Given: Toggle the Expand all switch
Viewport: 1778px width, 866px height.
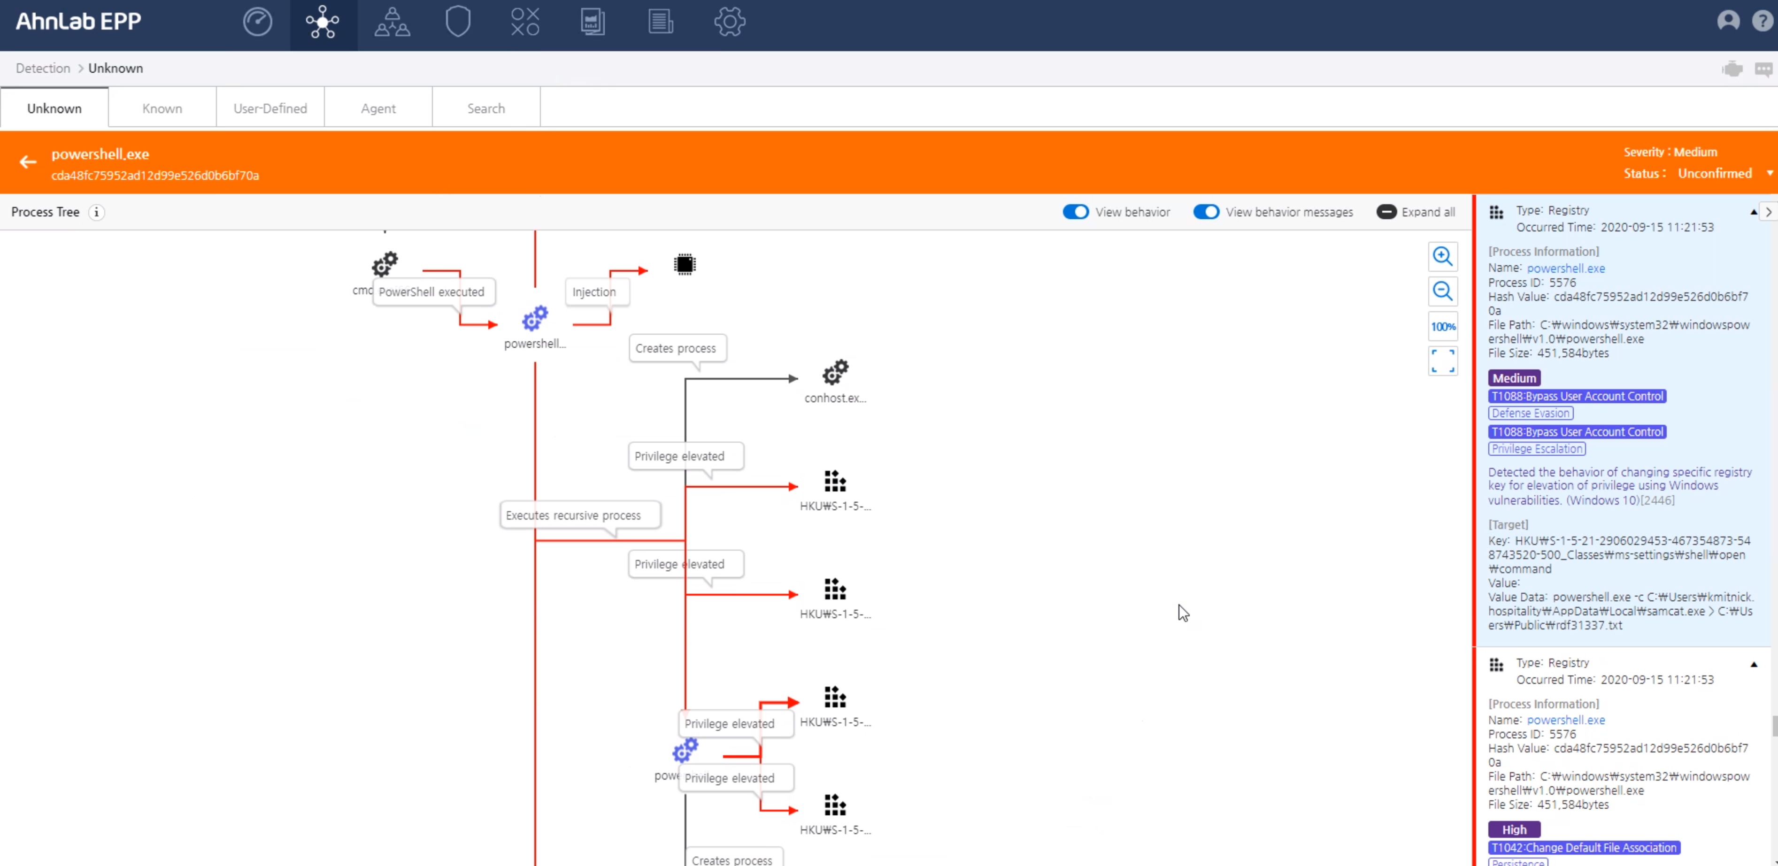Looking at the screenshot, I should tap(1386, 212).
